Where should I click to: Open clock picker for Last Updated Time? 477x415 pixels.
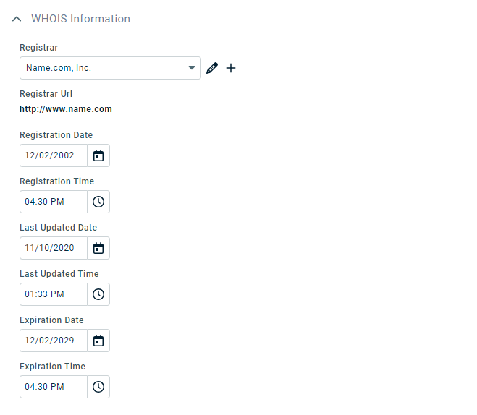(x=98, y=294)
